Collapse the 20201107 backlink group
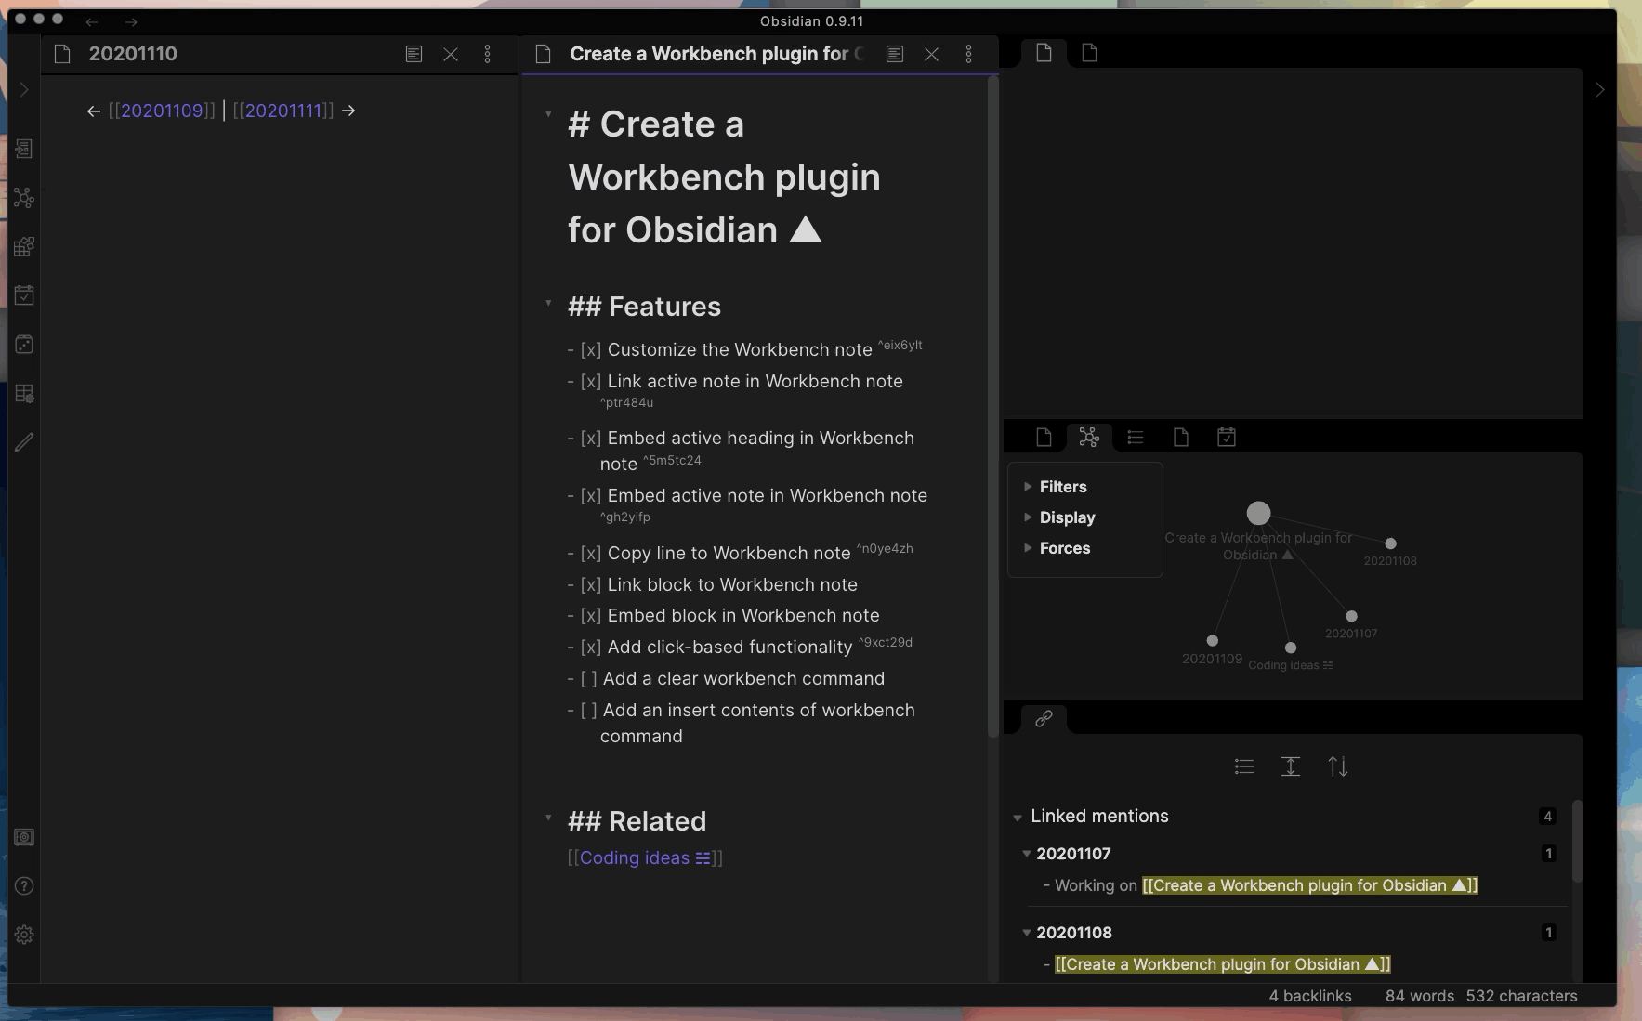Screen dimensions: 1642x1021 click(x=1027, y=854)
